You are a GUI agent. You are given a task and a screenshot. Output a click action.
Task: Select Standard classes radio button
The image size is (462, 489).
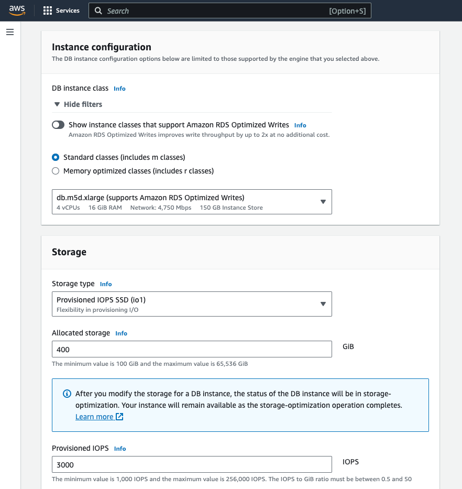pyautogui.click(x=56, y=157)
